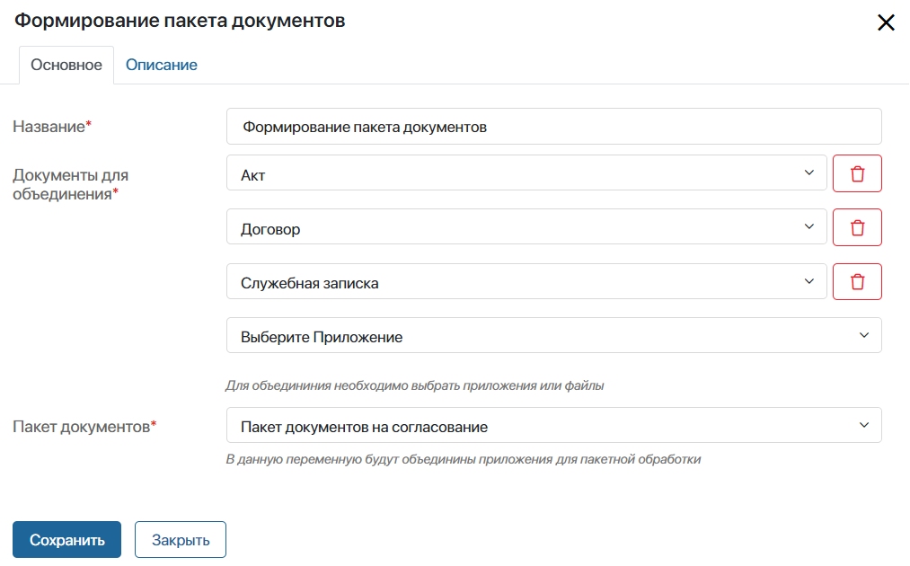Expand the Служебная записка chevron
The width and height of the screenshot is (910, 566).
[x=809, y=281]
